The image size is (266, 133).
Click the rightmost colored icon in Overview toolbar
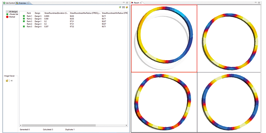(127, 7)
